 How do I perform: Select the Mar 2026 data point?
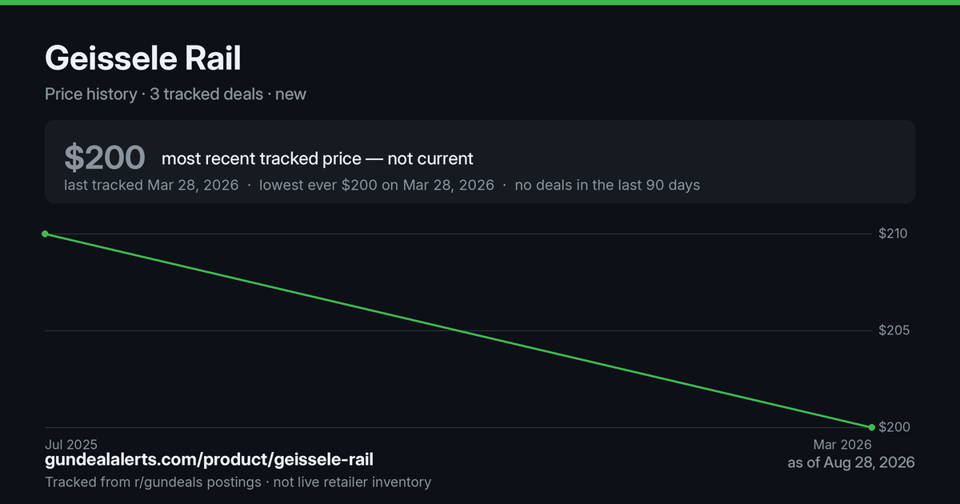[871, 427]
